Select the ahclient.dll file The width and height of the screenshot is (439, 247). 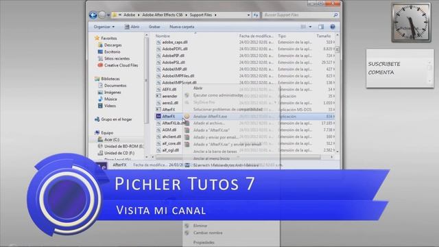pos(171,137)
